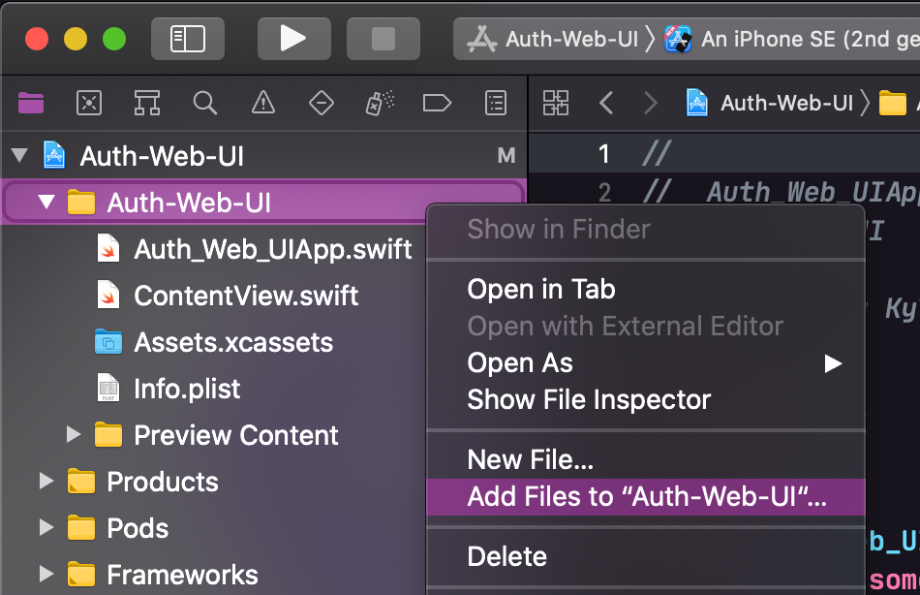
Task: Click the folder icon in the jump bar
Action: tap(893, 104)
